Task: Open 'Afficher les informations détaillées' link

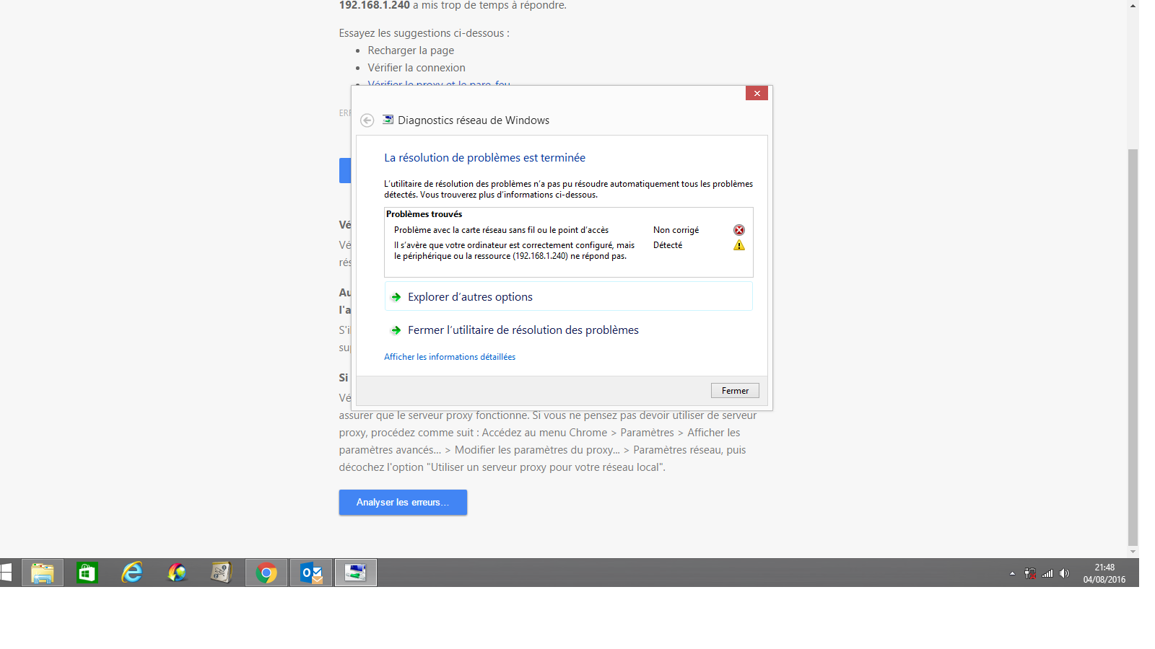Action: pyautogui.click(x=450, y=357)
